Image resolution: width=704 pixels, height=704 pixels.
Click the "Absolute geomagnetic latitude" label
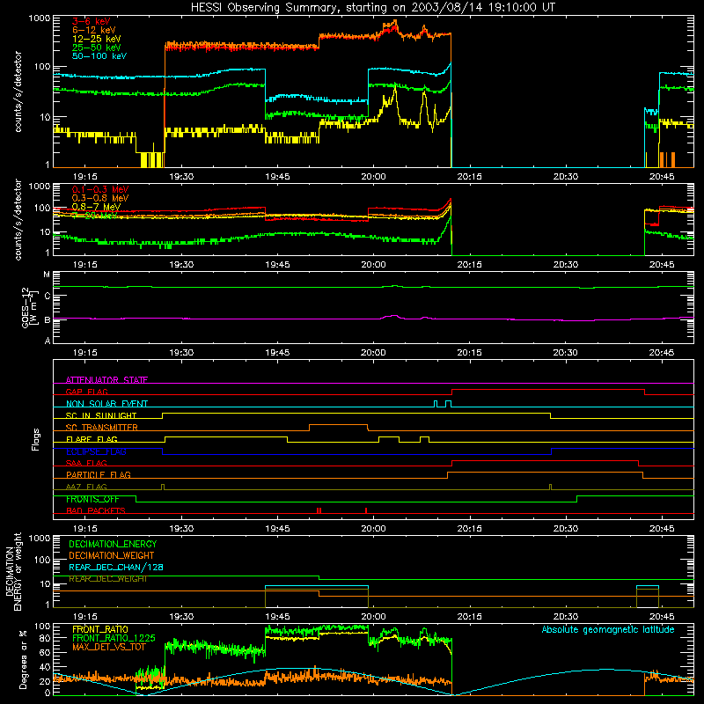pos(608,629)
